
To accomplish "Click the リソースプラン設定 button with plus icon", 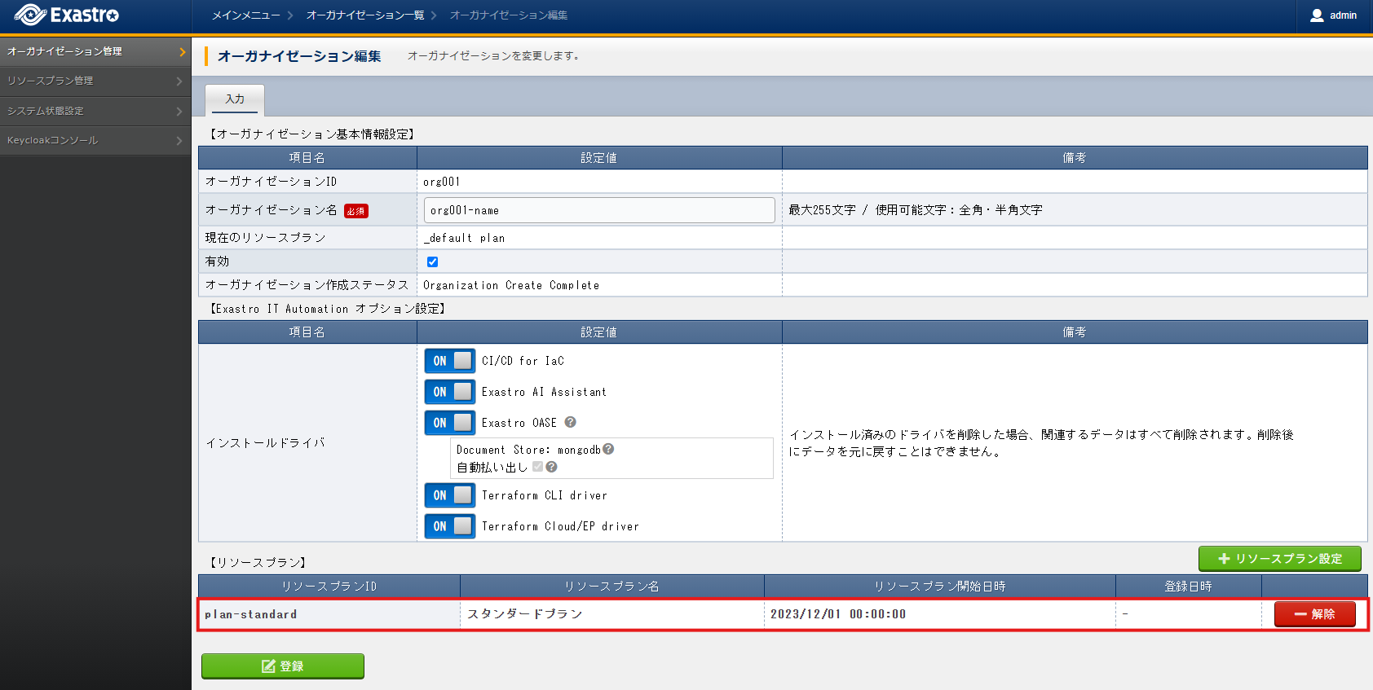I will [1279, 559].
